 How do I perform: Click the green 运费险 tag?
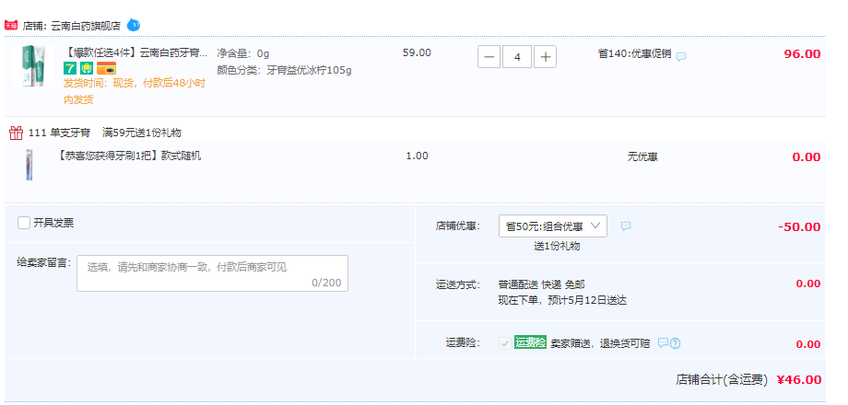click(530, 342)
